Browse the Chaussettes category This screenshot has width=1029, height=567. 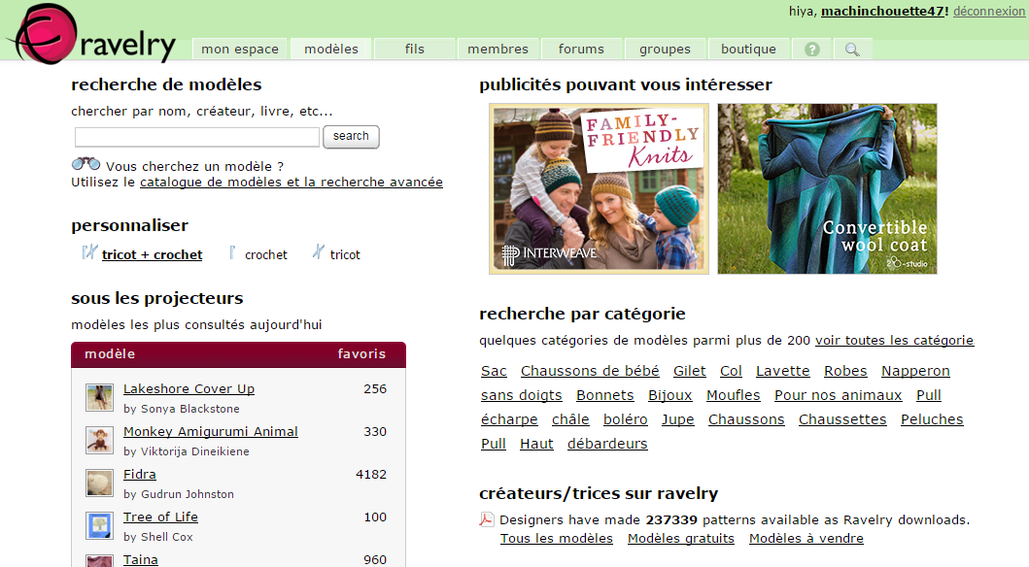(x=842, y=419)
